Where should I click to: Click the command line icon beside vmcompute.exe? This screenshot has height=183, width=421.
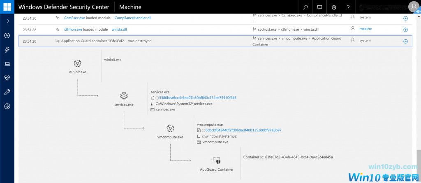click(199, 142)
